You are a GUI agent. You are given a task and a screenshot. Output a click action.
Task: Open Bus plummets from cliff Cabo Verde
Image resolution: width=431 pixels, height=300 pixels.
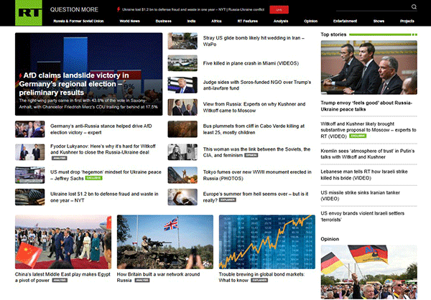[x=254, y=129]
